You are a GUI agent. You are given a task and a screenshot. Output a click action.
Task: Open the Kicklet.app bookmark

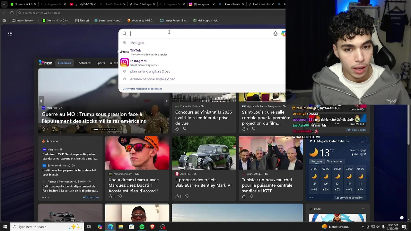point(206,21)
